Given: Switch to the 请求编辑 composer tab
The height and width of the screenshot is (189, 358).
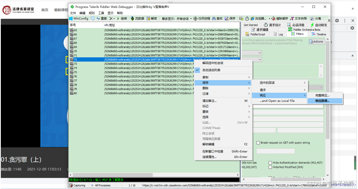Looking at the screenshot, I should (260, 30).
